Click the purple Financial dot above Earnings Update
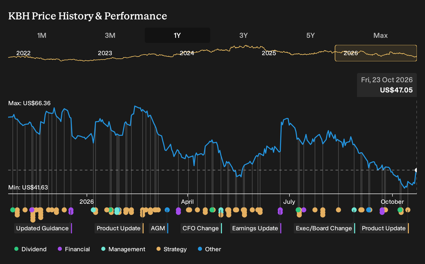 coord(280,210)
